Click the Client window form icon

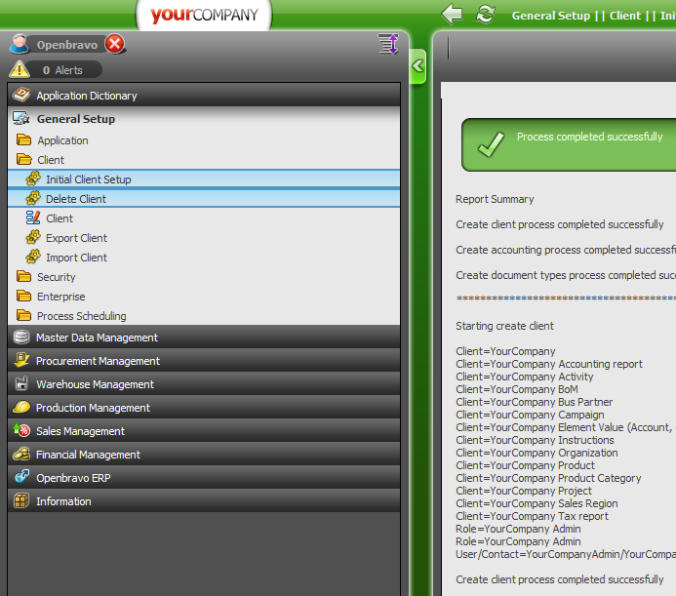tap(33, 218)
